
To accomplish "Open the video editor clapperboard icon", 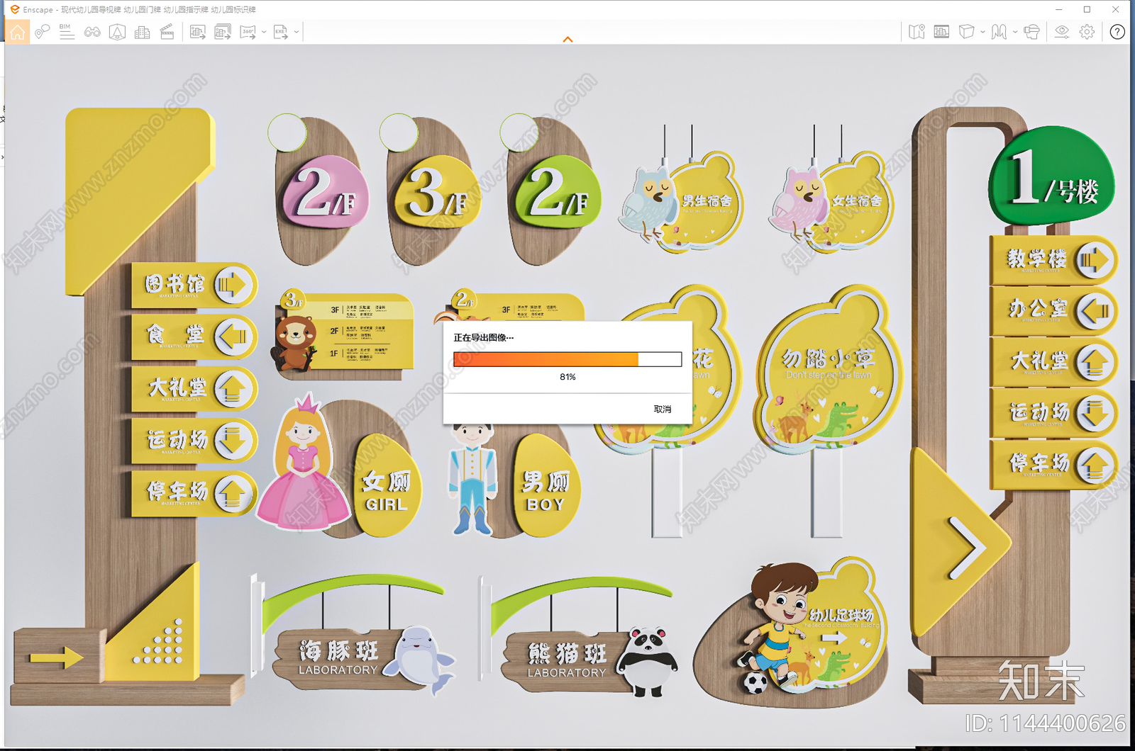I will pos(167,32).
